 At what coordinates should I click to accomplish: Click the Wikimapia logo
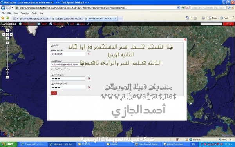pyautogui.click(x=8, y=24)
